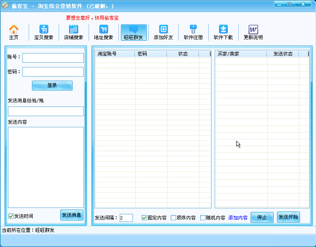316x247 pixels.
Task: Click the 密码 column header in account table
Action: [151, 54]
